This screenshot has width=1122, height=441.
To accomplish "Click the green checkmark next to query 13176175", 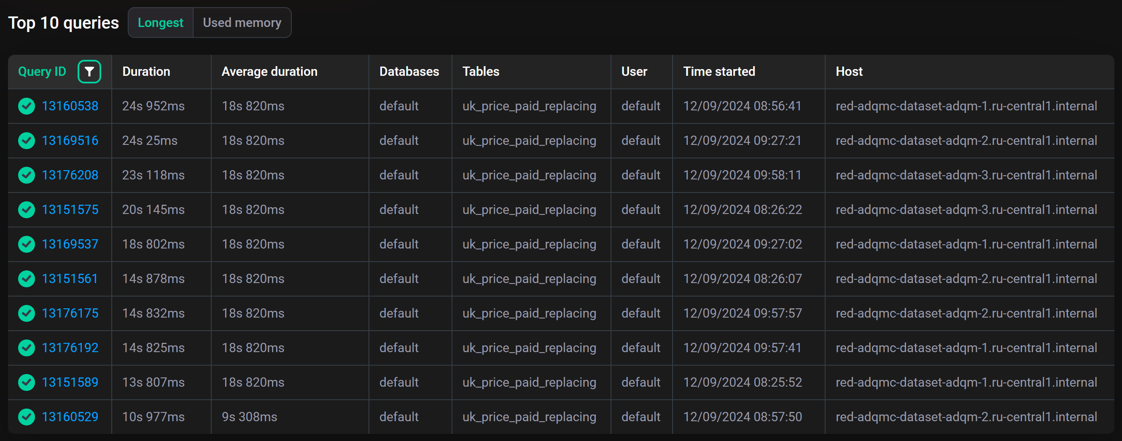I will [26, 313].
